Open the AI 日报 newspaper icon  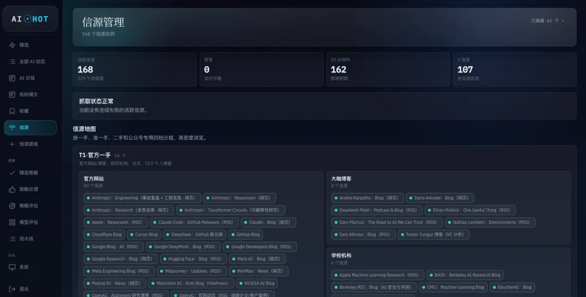(12, 78)
